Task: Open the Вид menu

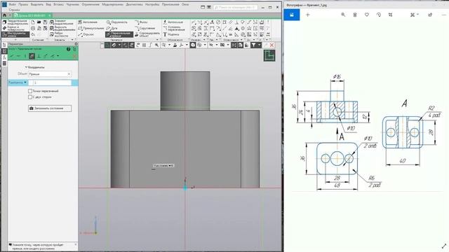Action: pos(48,5)
